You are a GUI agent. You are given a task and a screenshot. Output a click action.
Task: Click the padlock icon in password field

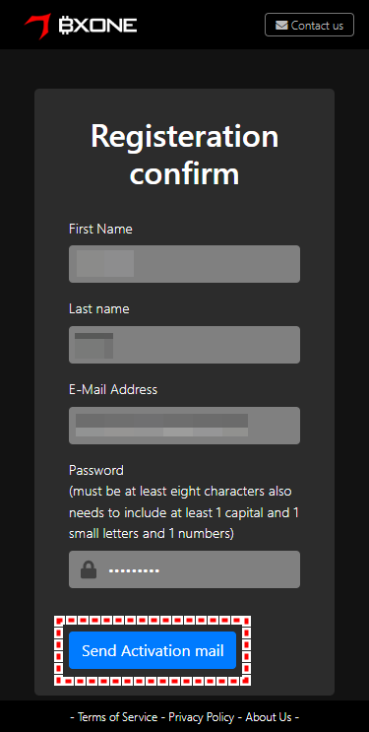tap(89, 570)
